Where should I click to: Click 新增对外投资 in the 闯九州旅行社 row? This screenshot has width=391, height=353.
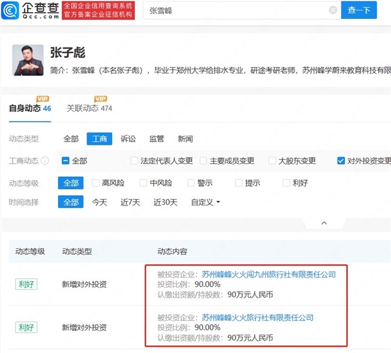84,284
